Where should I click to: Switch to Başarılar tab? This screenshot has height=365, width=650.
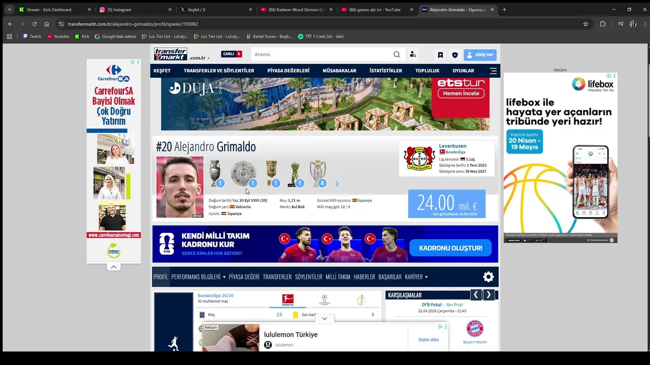[390, 277]
